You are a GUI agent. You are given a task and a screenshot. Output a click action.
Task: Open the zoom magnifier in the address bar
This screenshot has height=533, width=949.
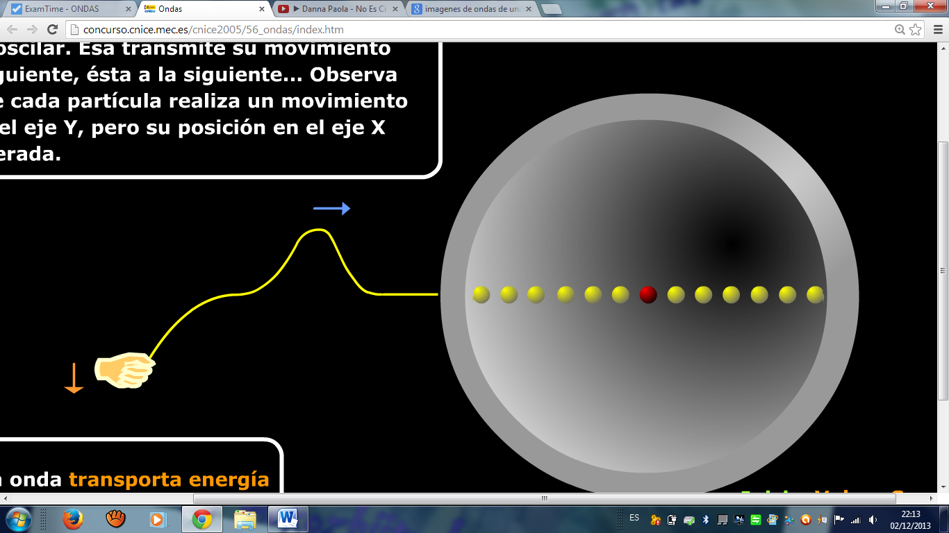(900, 30)
